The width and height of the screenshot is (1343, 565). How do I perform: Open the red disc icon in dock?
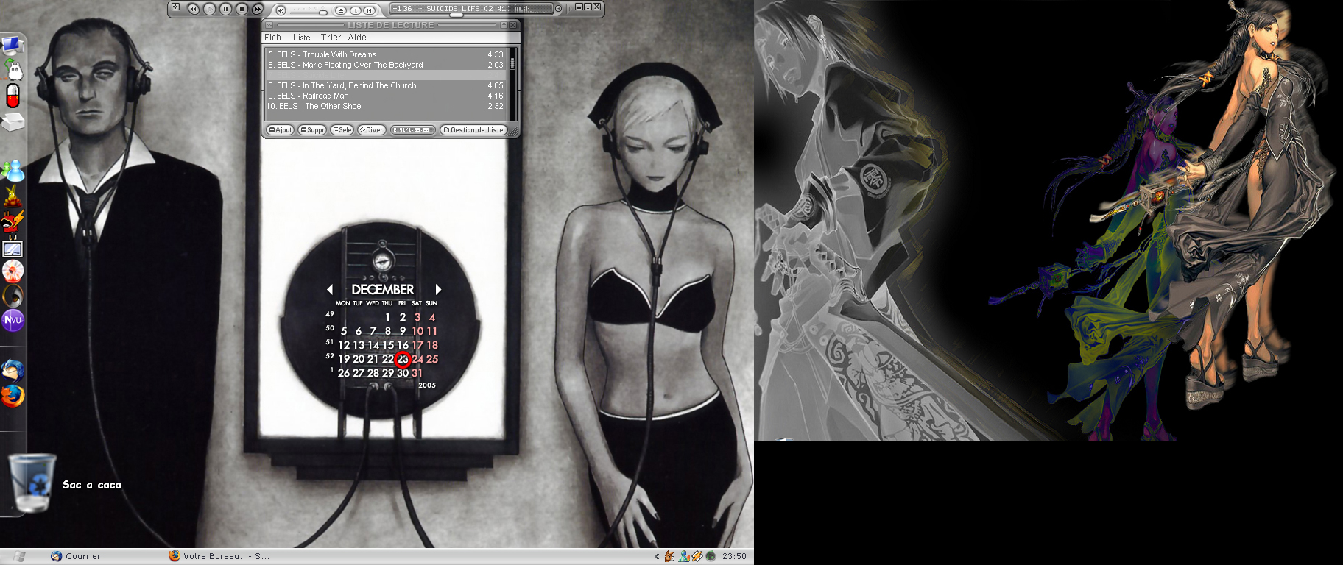tap(13, 271)
